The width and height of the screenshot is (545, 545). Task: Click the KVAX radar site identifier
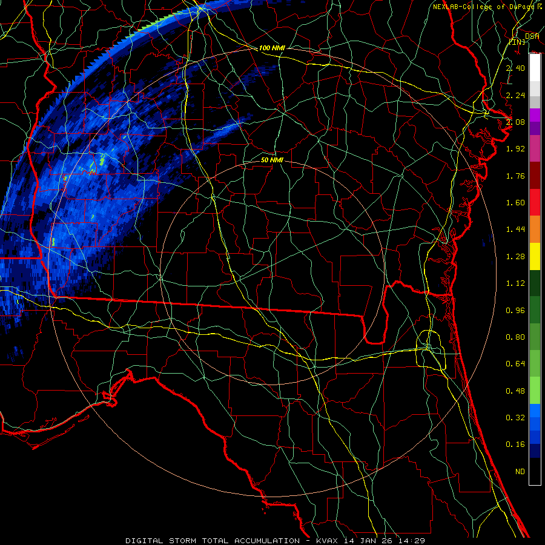coord(328,541)
